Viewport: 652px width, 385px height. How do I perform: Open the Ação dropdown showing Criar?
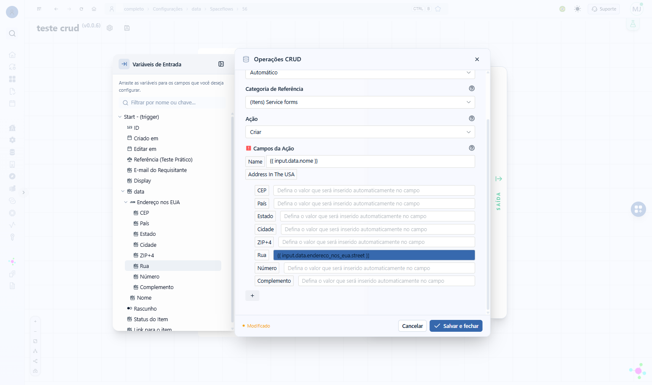click(x=360, y=132)
